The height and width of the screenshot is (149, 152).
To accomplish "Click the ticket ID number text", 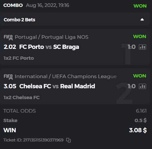I will (43, 140).
